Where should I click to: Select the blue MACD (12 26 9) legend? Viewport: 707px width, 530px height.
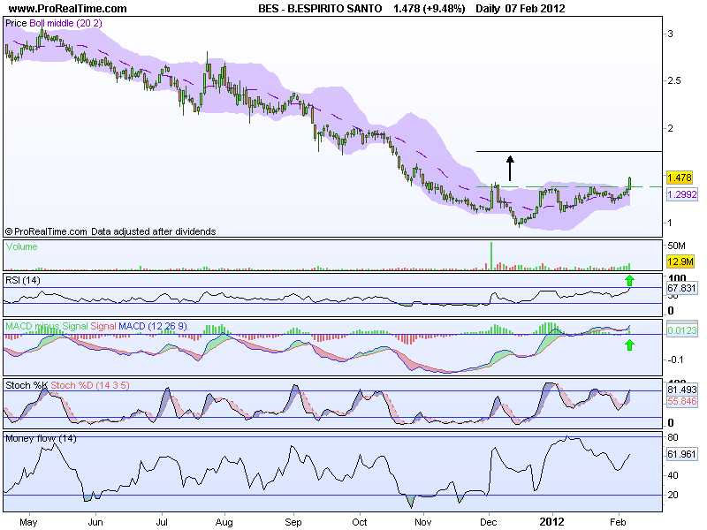(153, 326)
